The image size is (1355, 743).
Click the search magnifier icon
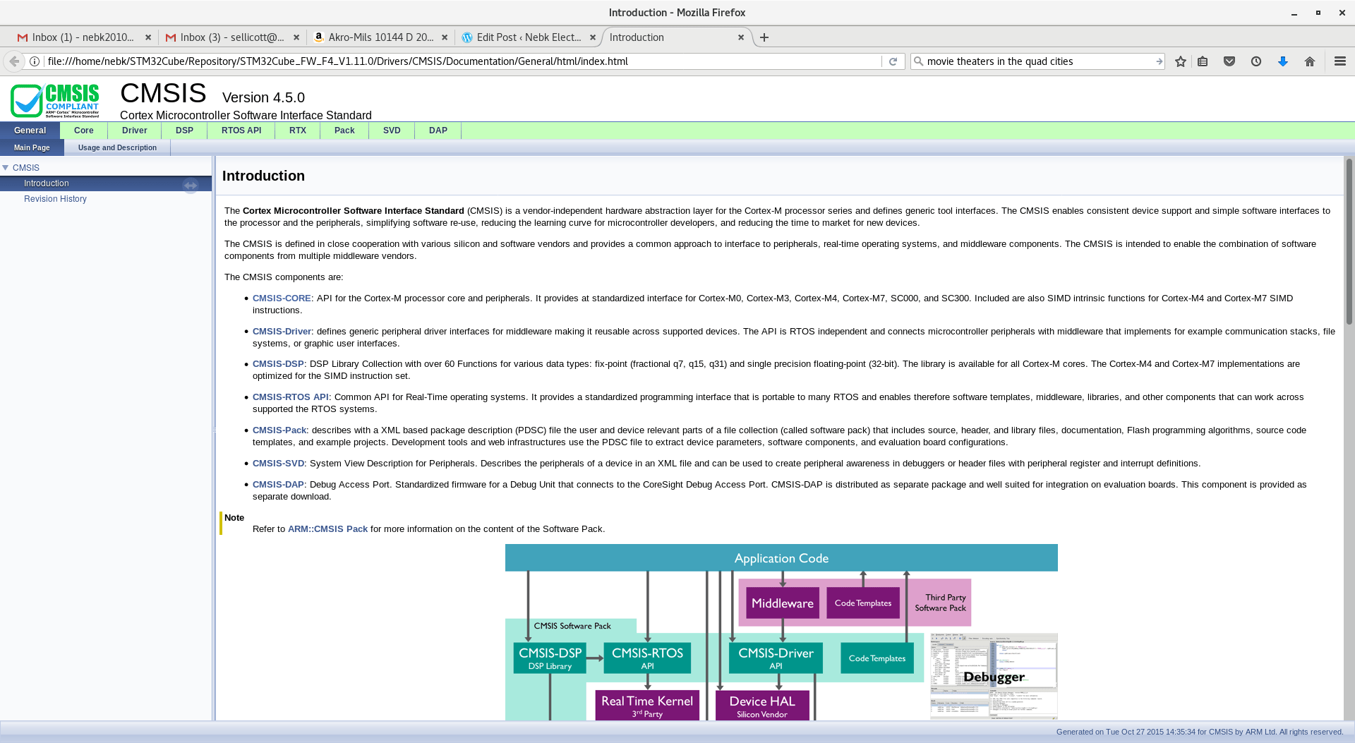[918, 61]
